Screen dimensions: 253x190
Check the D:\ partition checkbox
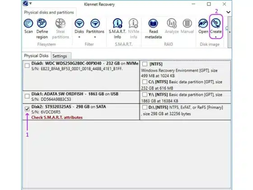[x=145, y=107]
